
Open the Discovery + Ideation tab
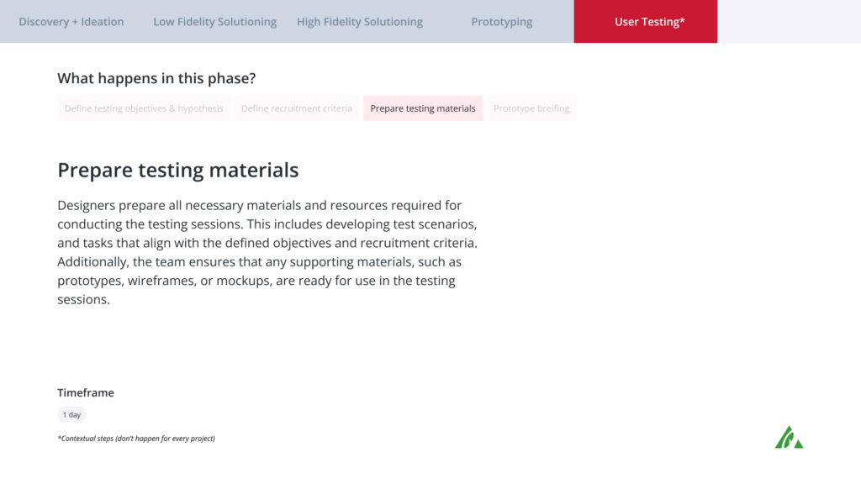pos(71,21)
